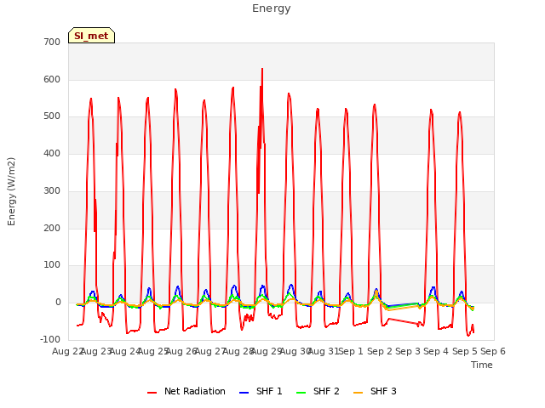Screen dimensions: 545x408
Task: Click the 100 y-axis tick label
Action: [x=52, y=265]
